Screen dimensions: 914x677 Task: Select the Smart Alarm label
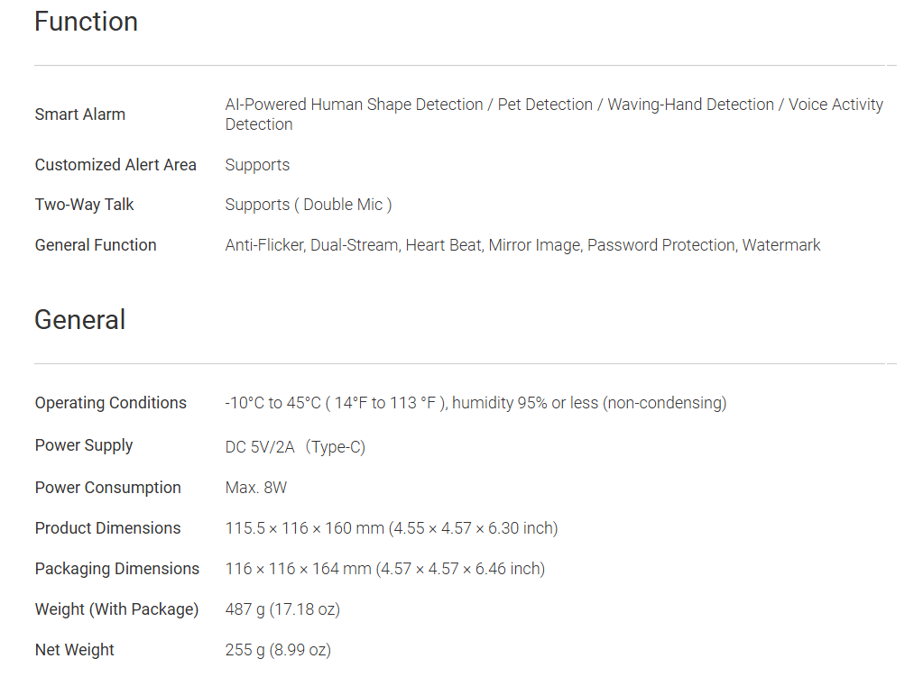coord(79,114)
